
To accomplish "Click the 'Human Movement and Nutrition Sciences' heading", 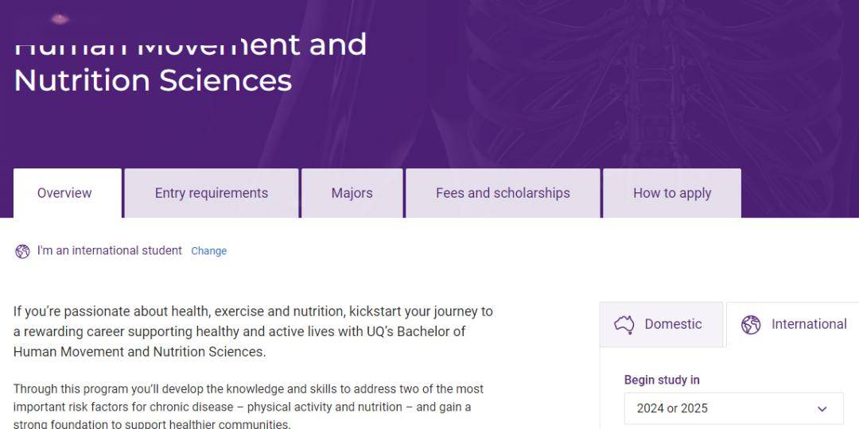I will 190,64.
